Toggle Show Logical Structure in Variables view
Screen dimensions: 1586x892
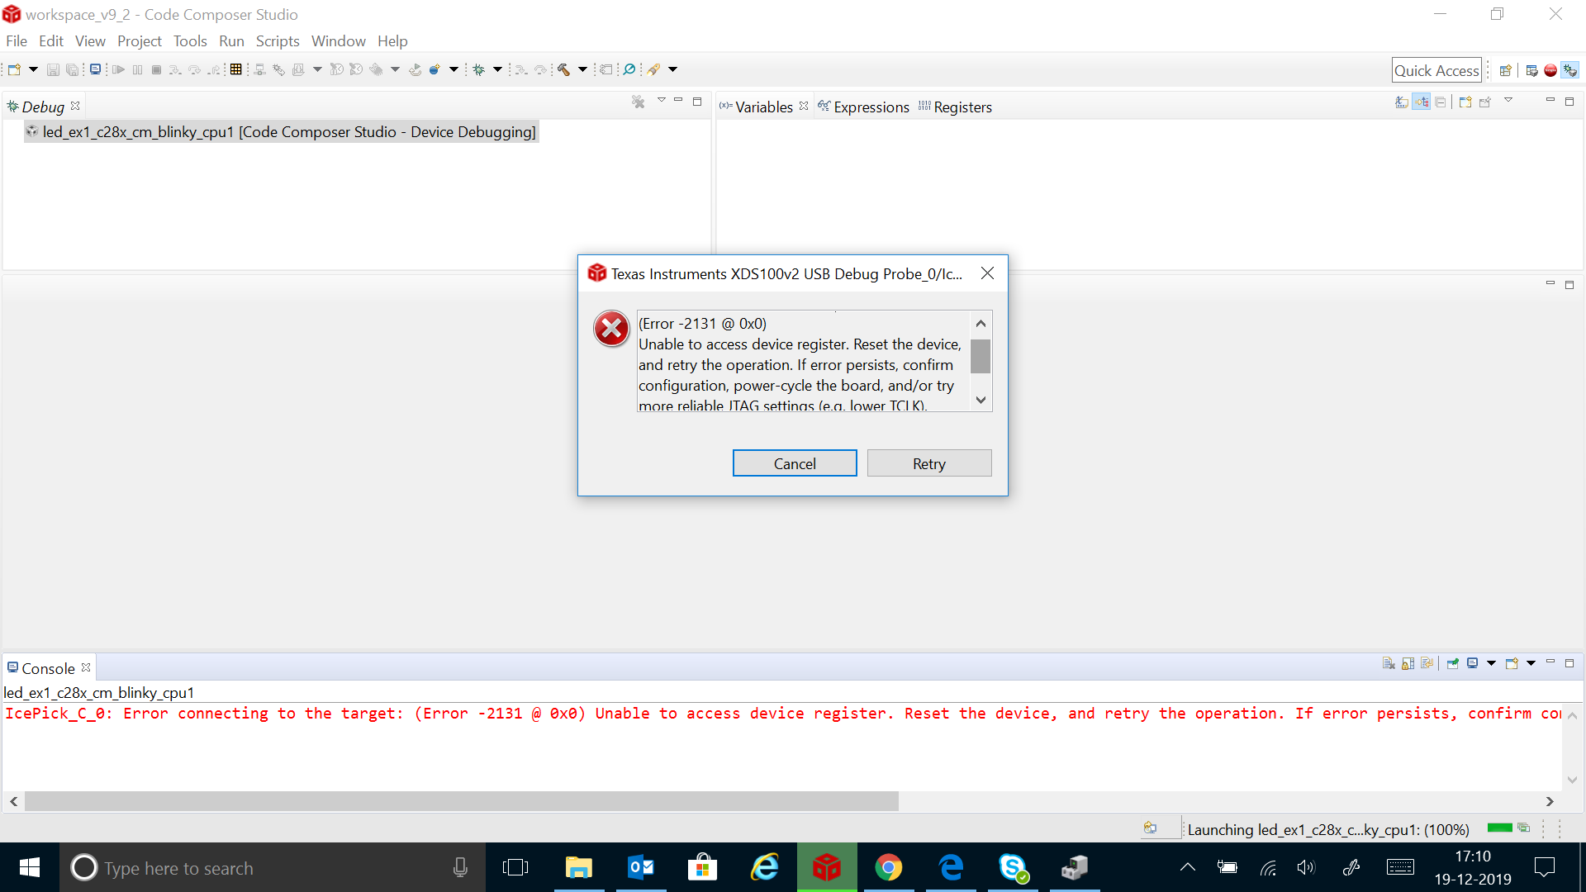click(1421, 102)
